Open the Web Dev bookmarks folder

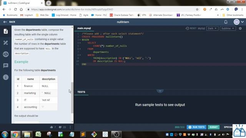[x=42, y=15]
